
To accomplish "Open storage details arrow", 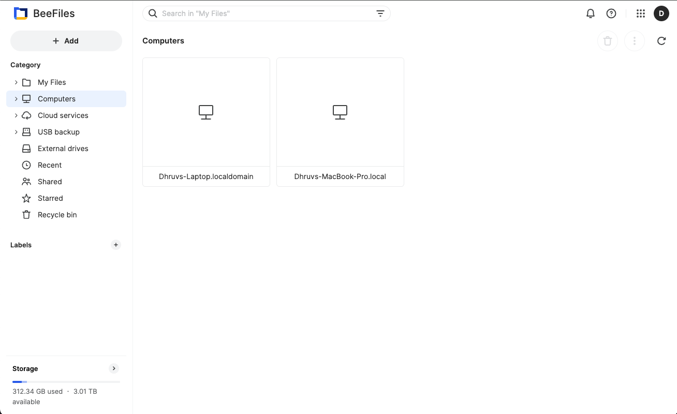I will [x=114, y=368].
